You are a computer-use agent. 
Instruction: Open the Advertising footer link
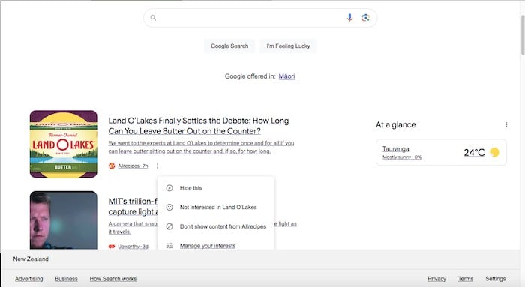(29, 279)
